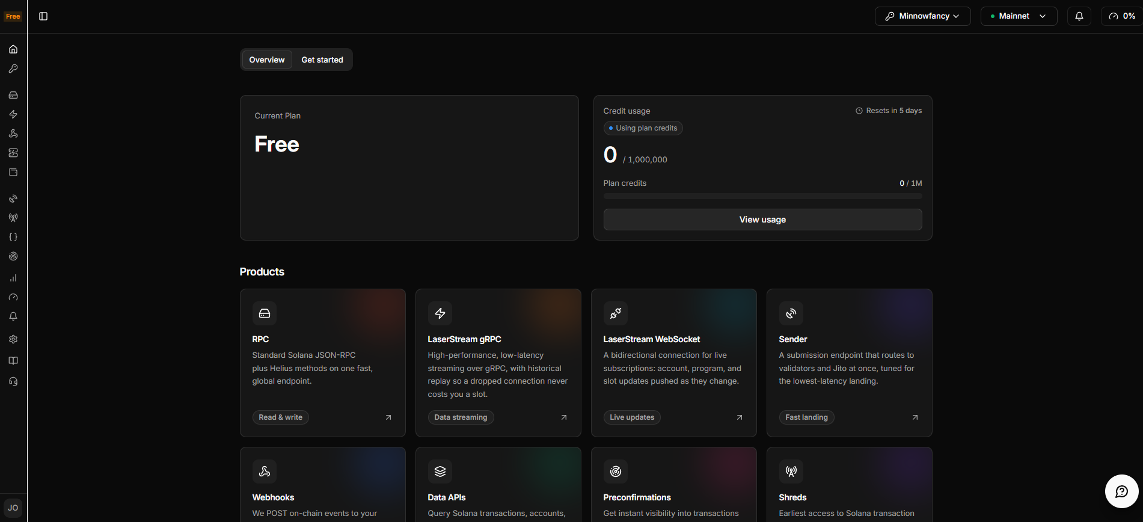Open the wallet icon in the sidebar
This screenshot has height=522, width=1143.
(x=13, y=172)
